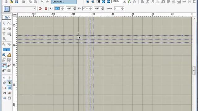Click the mm units button on ruler corner
The image size is (198, 111).
(15, 15)
